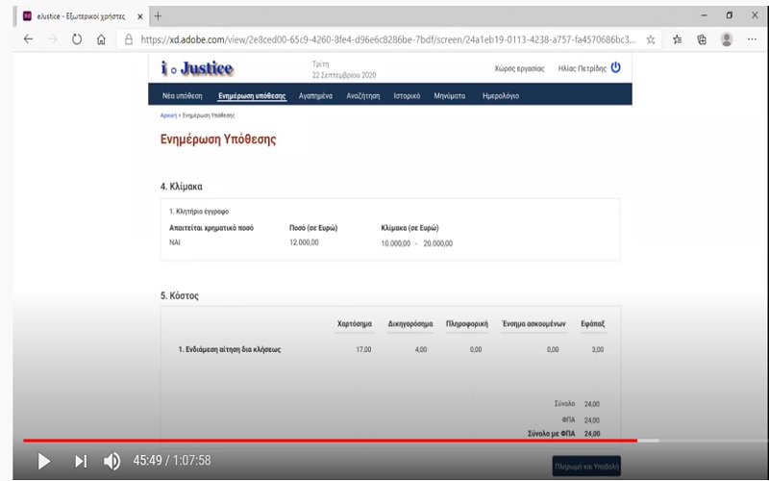Click the browser back arrow
This screenshot has height=481, width=769.
pos(27,39)
